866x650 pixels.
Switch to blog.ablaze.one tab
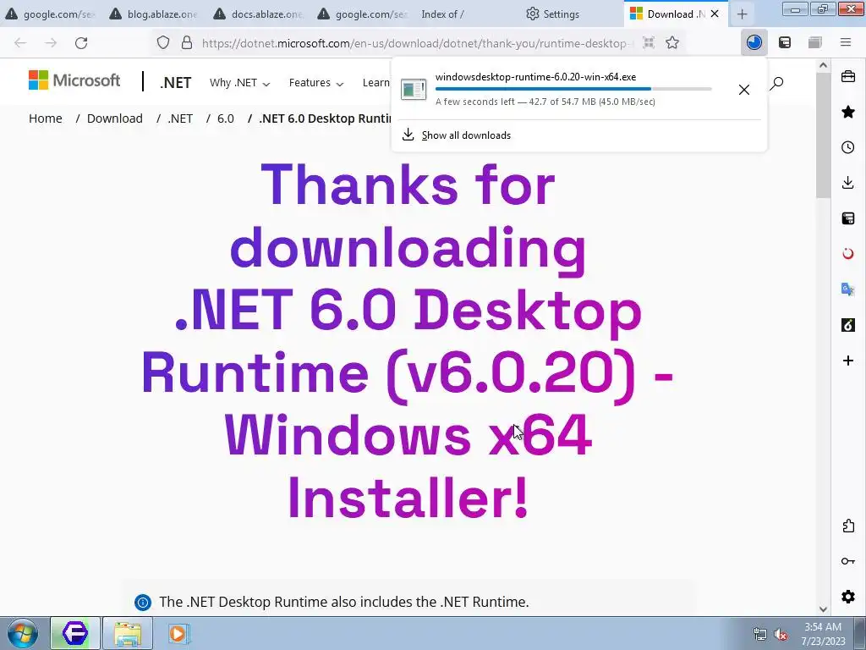coord(154,14)
